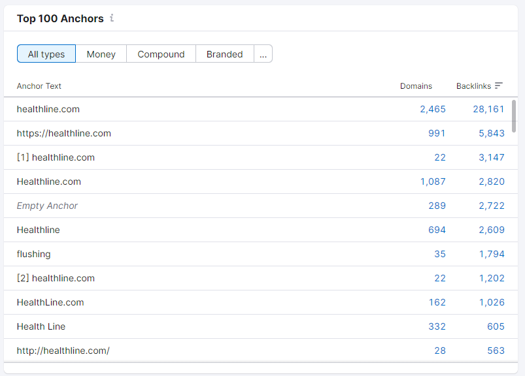
Task: Expand more anchor types with the ellipsis
Action: tap(263, 54)
